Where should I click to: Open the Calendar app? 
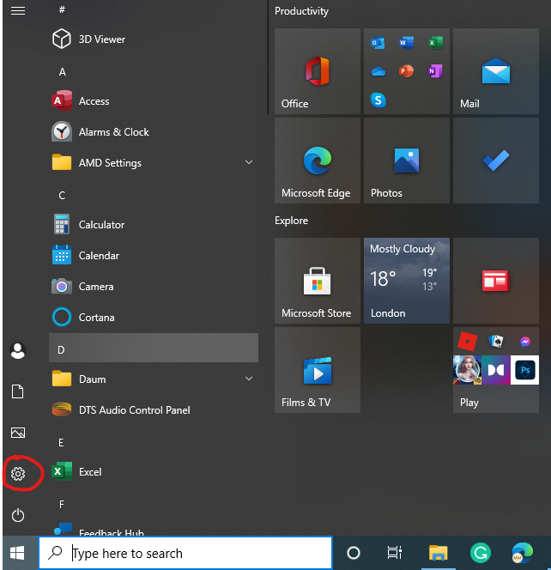pos(154,255)
